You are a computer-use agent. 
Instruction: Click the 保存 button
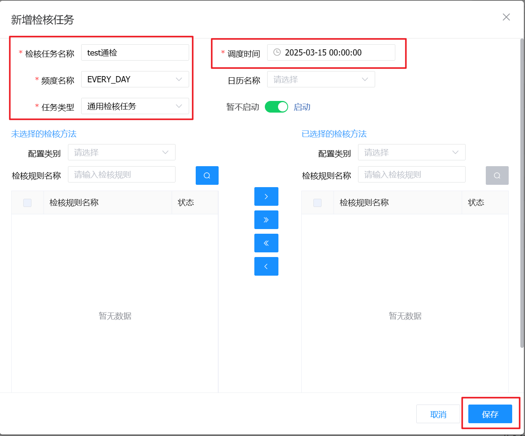[x=490, y=414]
